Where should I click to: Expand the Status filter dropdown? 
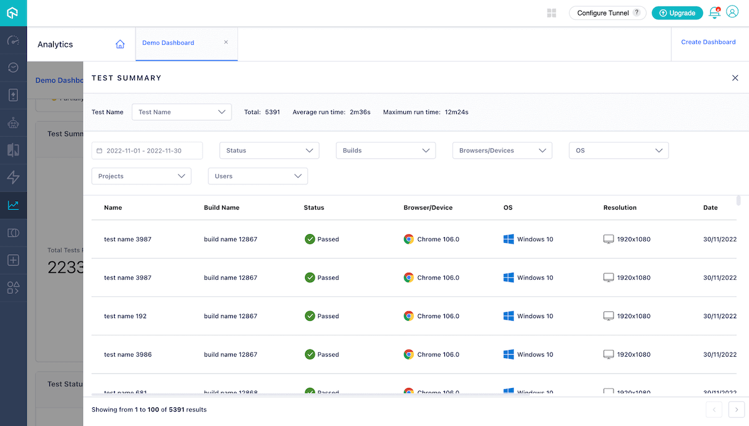click(269, 151)
